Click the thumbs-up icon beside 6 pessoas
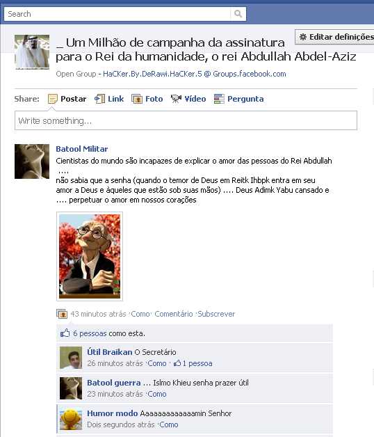The image size is (374, 437). click(x=65, y=333)
